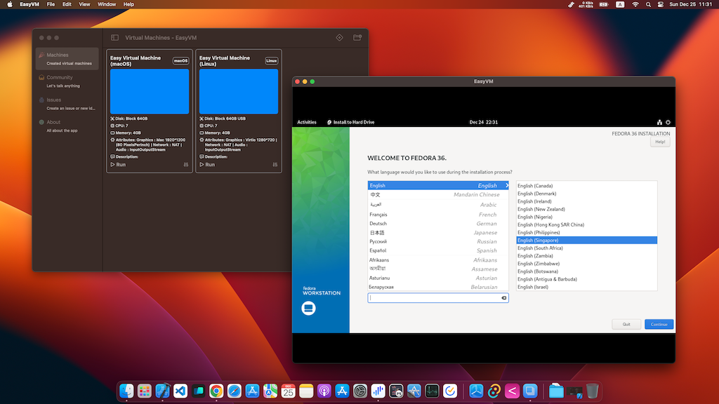Select English (Canada) locale

click(586, 186)
